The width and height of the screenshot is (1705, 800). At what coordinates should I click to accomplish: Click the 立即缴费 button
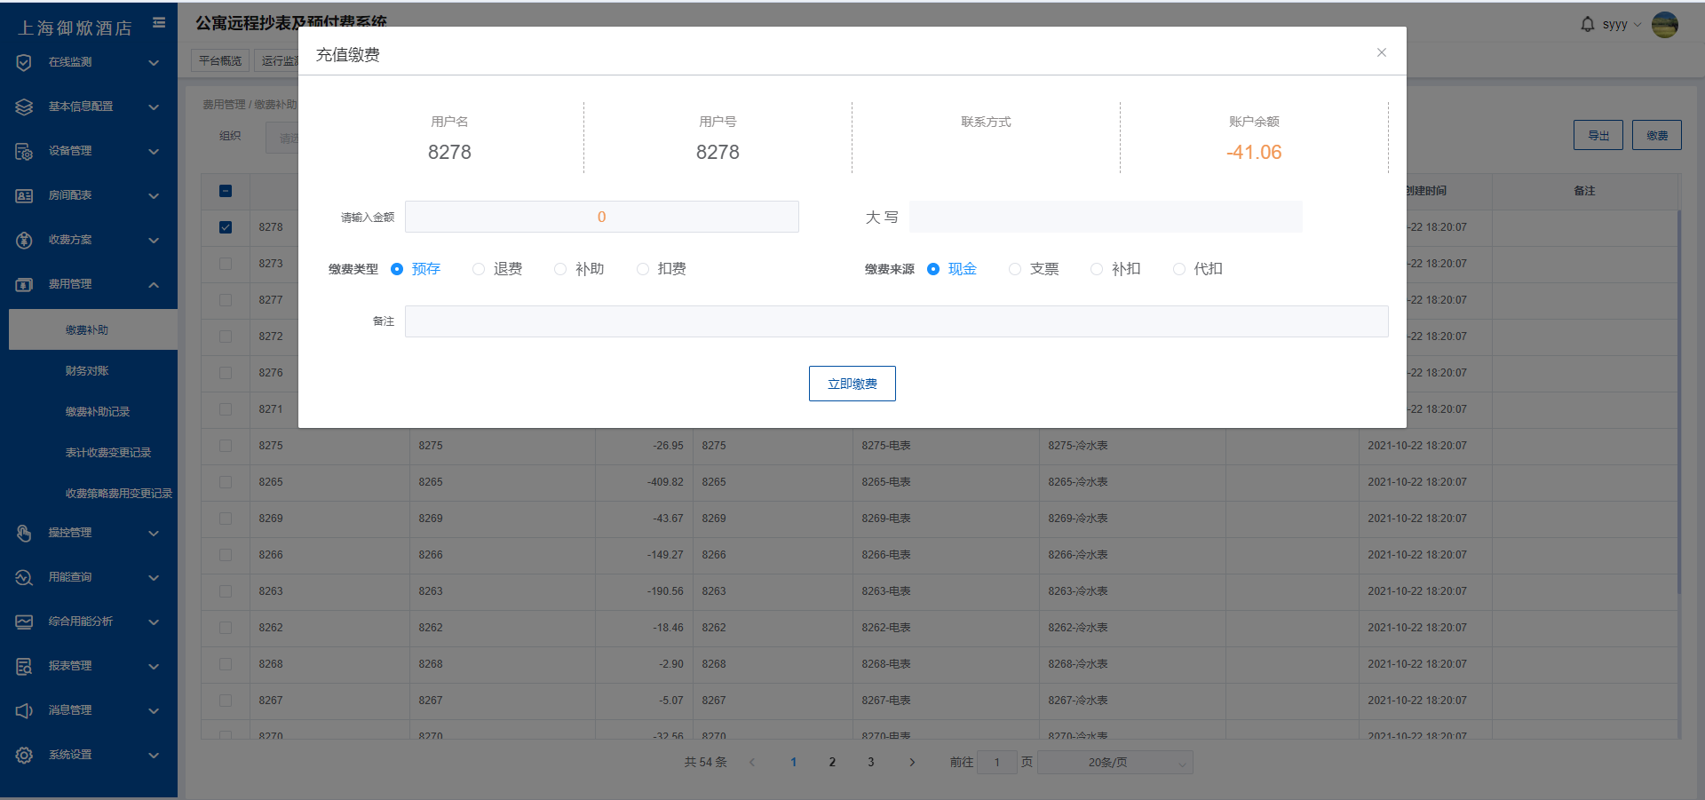pyautogui.click(x=852, y=383)
